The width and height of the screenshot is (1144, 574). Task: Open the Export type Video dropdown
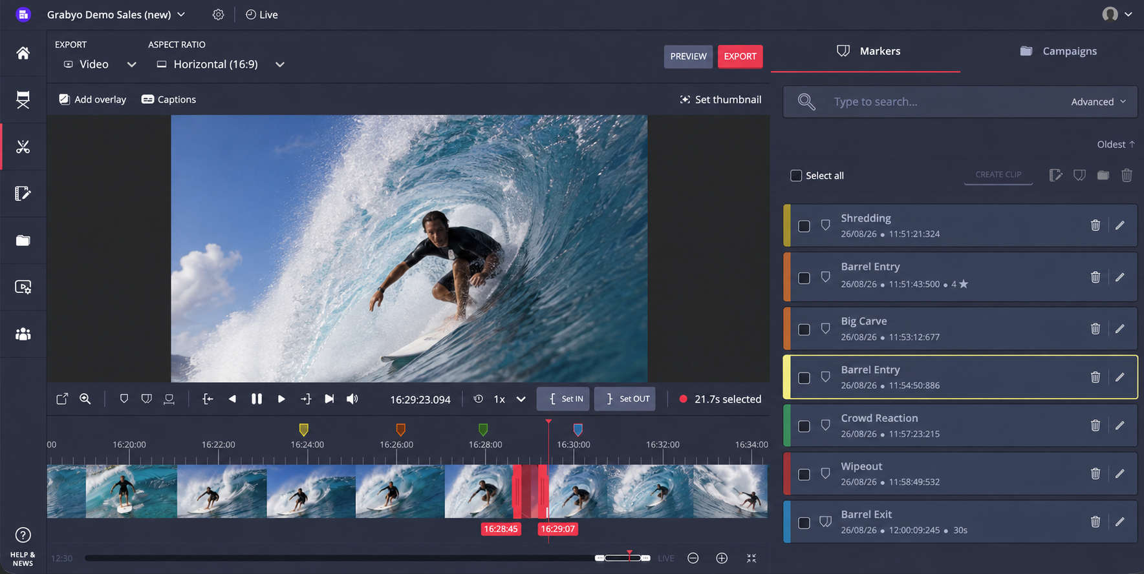click(100, 65)
